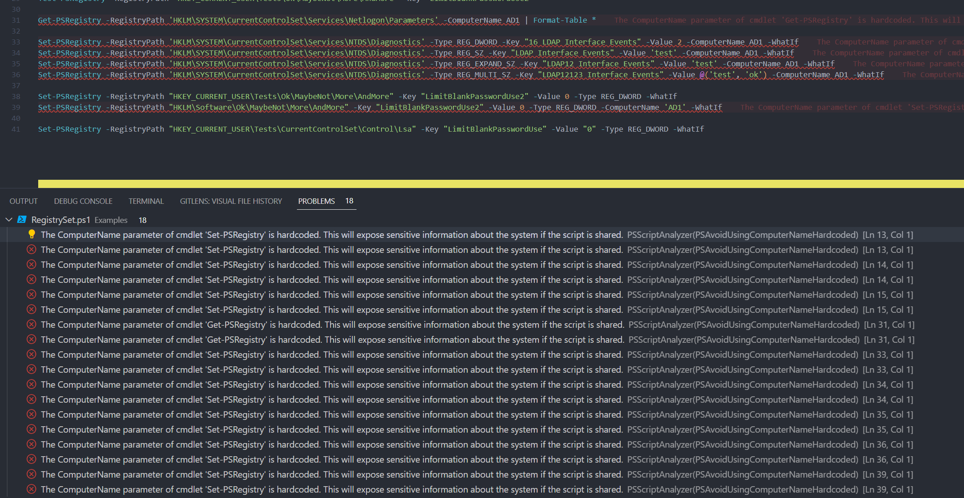This screenshot has height=498, width=964.
Task: Click the lightbulb quick-fix icon on first problem
Action: coord(31,235)
